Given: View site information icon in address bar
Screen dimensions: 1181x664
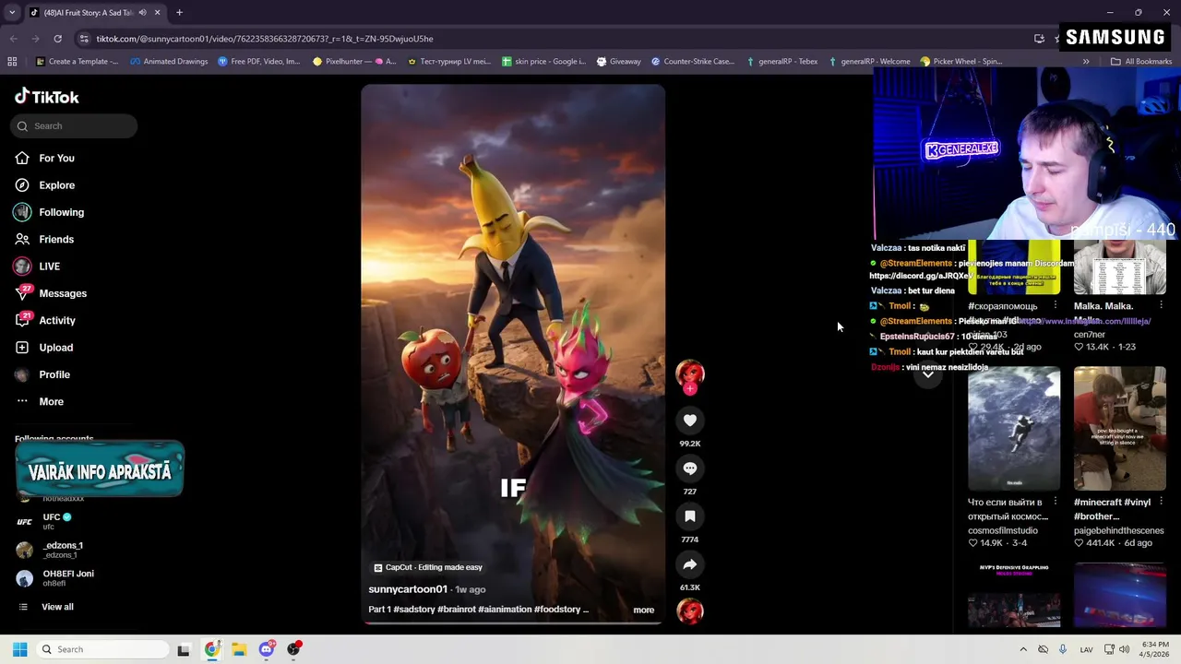Looking at the screenshot, I should [x=84, y=39].
